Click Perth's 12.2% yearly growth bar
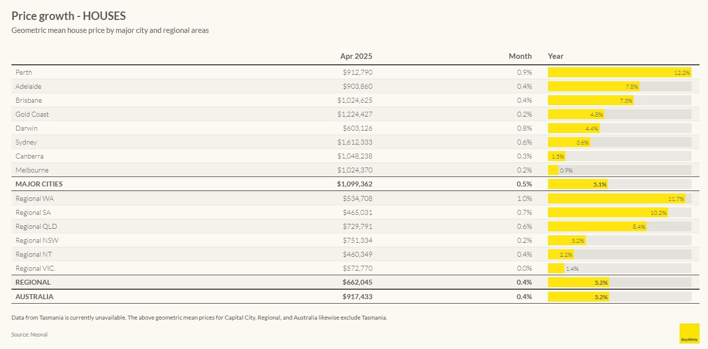This screenshot has height=349, width=708. tap(619, 72)
